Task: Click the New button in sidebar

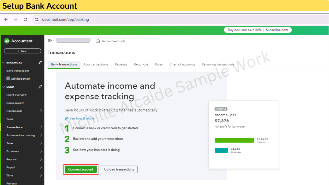Action: click(22, 51)
